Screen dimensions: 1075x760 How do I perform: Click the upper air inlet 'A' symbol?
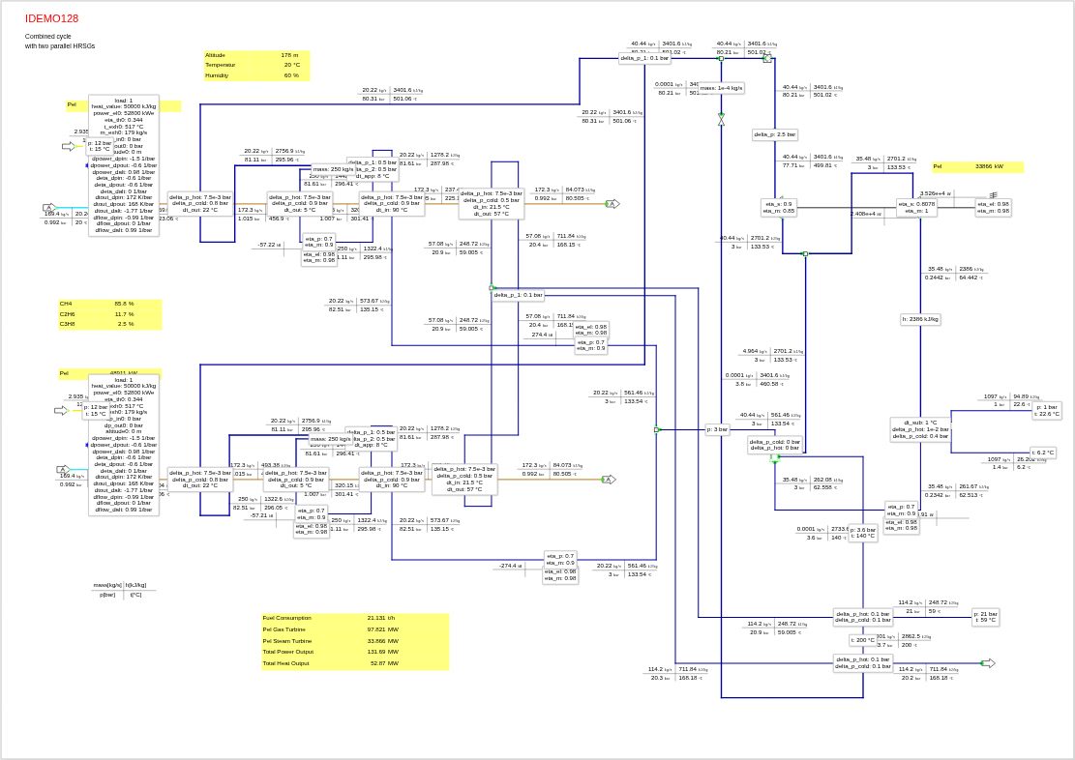pyautogui.click(x=48, y=208)
